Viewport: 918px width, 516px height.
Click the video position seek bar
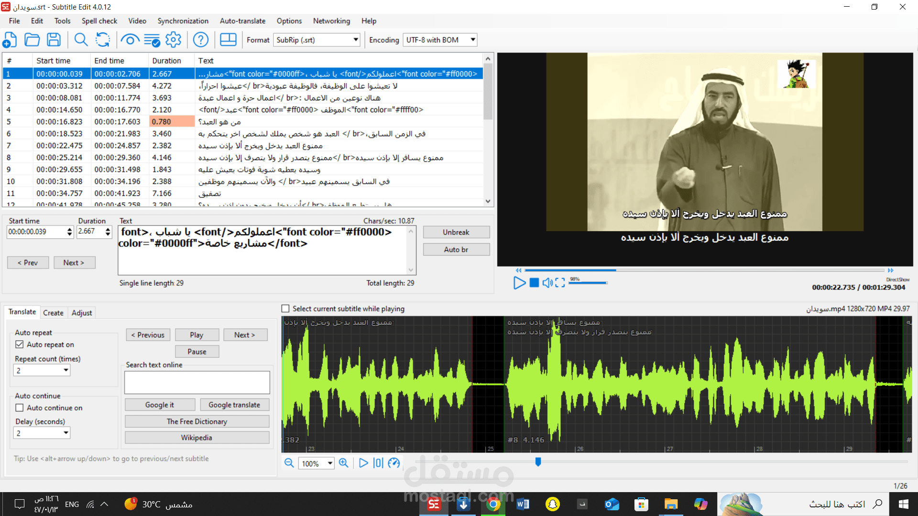(704, 270)
